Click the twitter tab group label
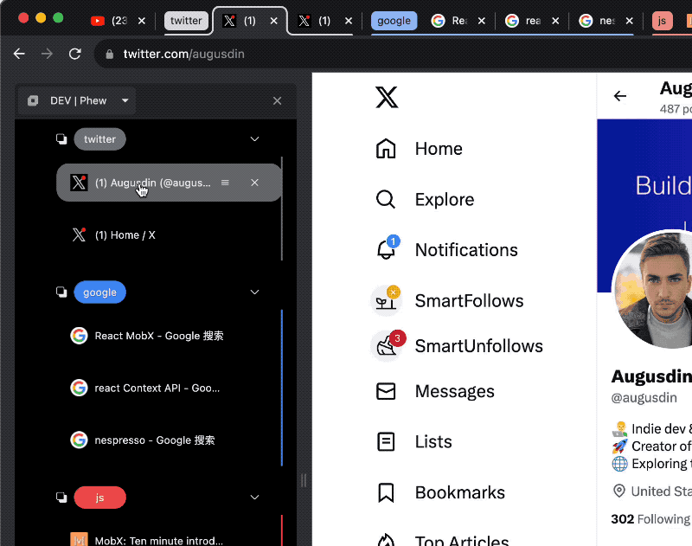 click(186, 21)
